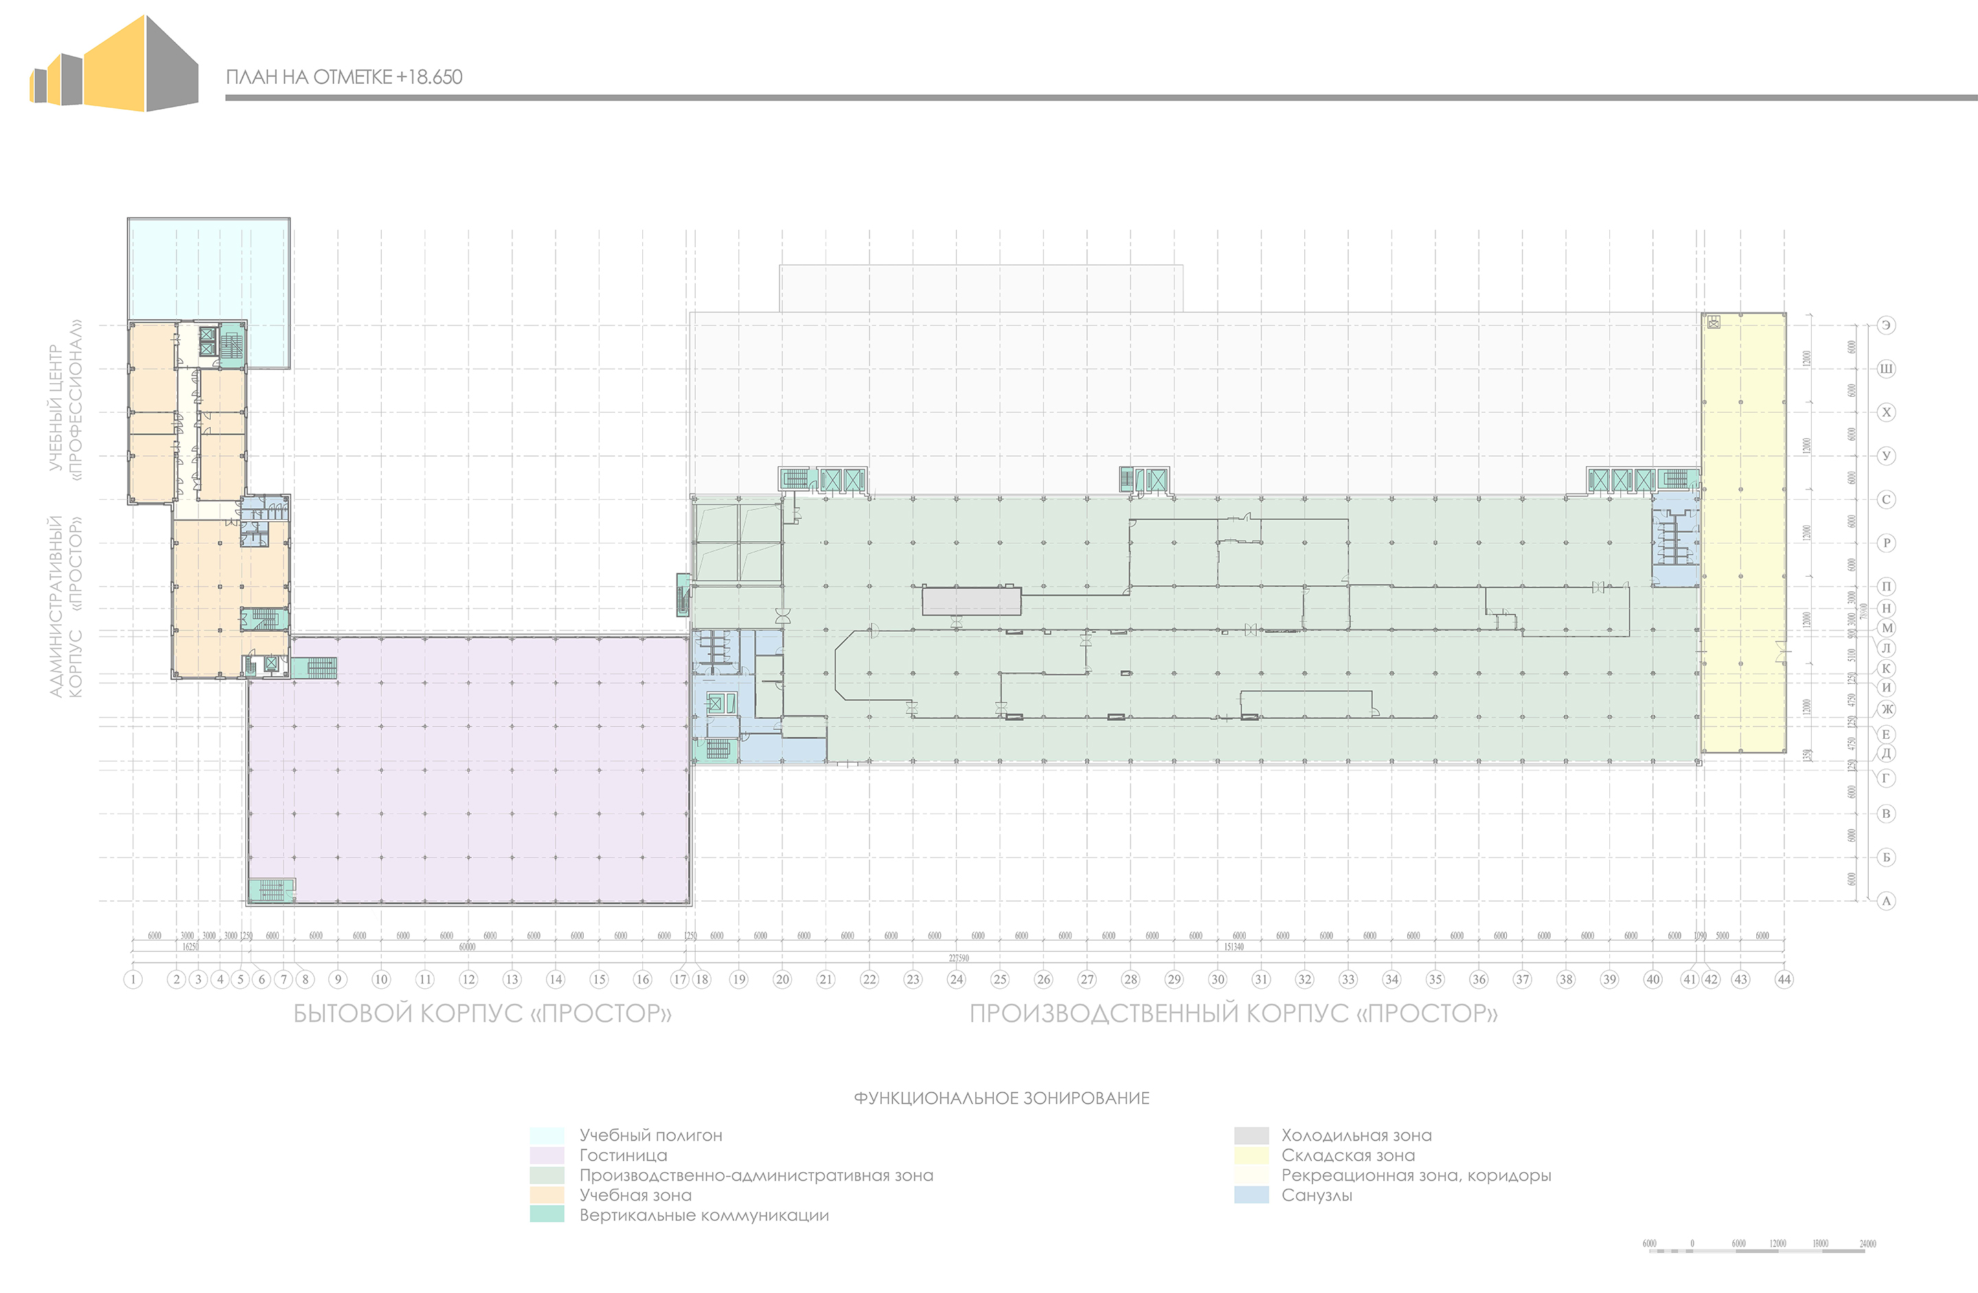Viewport: 1978px width, 1293px height.
Task: Toggle the Складская зона legend entry
Action: [x=1250, y=1155]
